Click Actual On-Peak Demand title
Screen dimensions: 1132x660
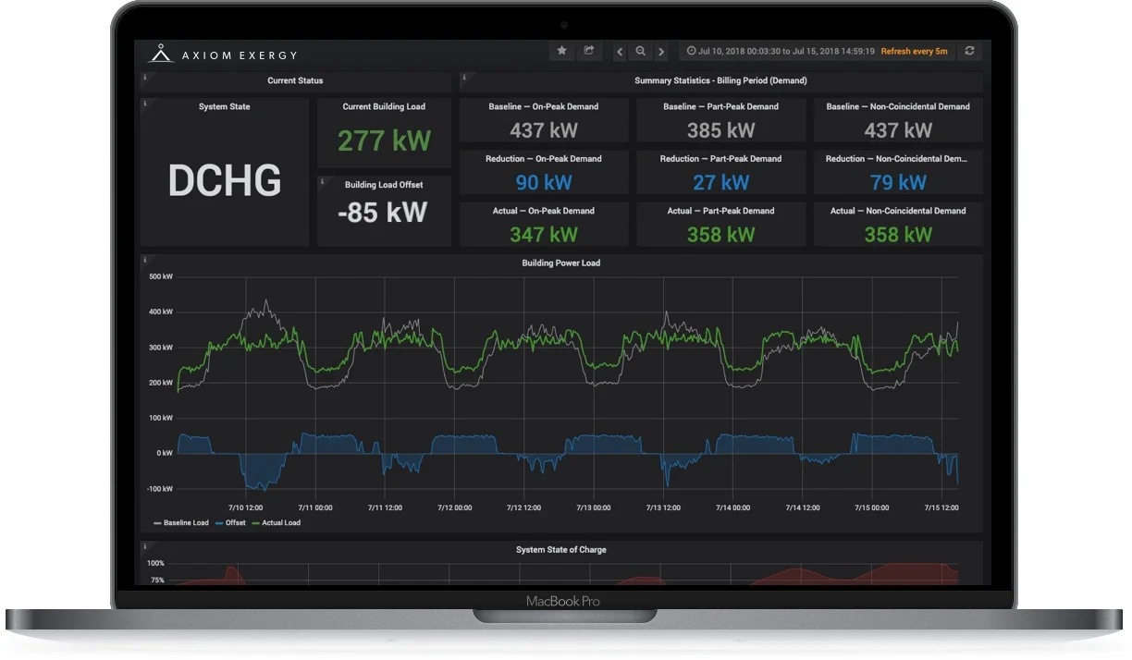pyautogui.click(x=544, y=211)
